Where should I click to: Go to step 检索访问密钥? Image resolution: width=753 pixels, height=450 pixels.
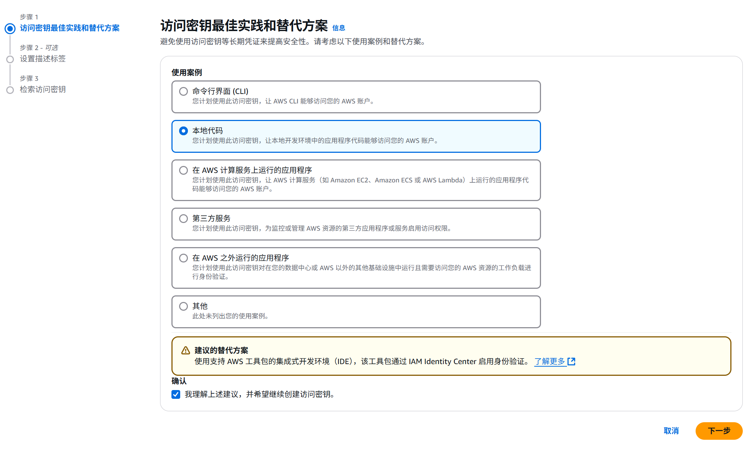click(43, 90)
